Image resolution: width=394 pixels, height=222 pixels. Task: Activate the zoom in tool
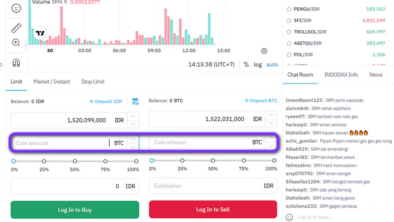(x=16, y=42)
